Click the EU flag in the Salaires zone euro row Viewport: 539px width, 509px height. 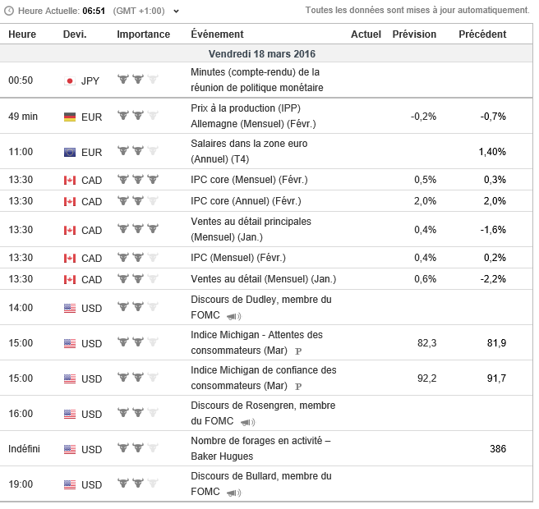[70, 152]
